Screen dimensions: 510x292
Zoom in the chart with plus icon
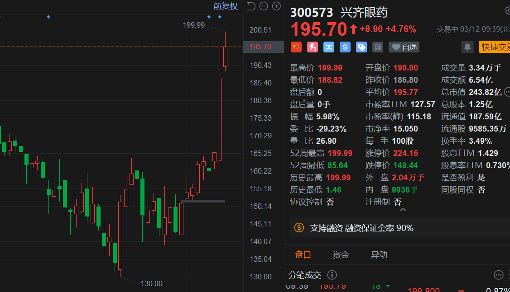point(276,6)
